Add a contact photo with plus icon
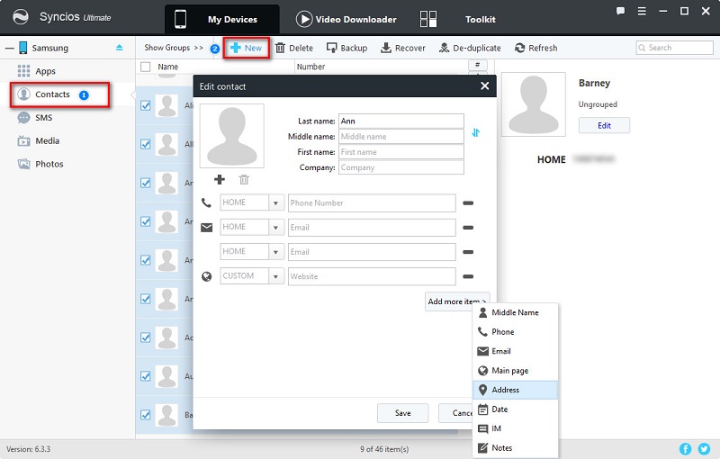 point(220,179)
